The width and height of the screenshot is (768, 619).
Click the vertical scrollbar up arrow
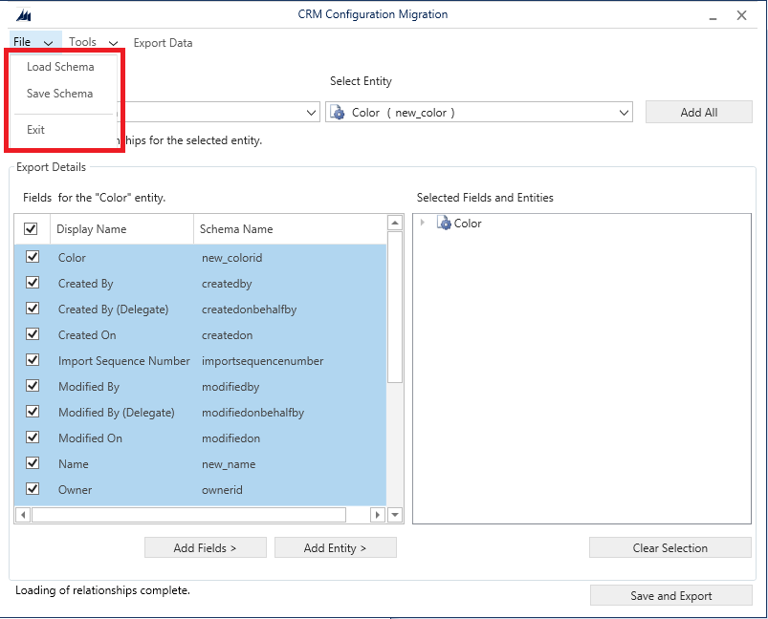click(395, 224)
